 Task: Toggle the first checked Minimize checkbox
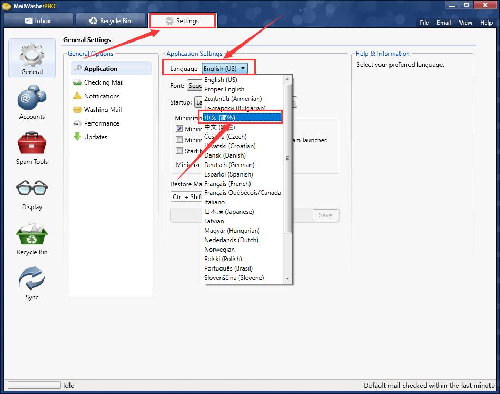coord(179,129)
